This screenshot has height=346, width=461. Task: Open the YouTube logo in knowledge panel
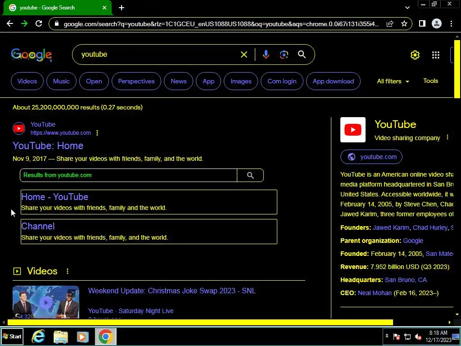pyautogui.click(x=353, y=130)
